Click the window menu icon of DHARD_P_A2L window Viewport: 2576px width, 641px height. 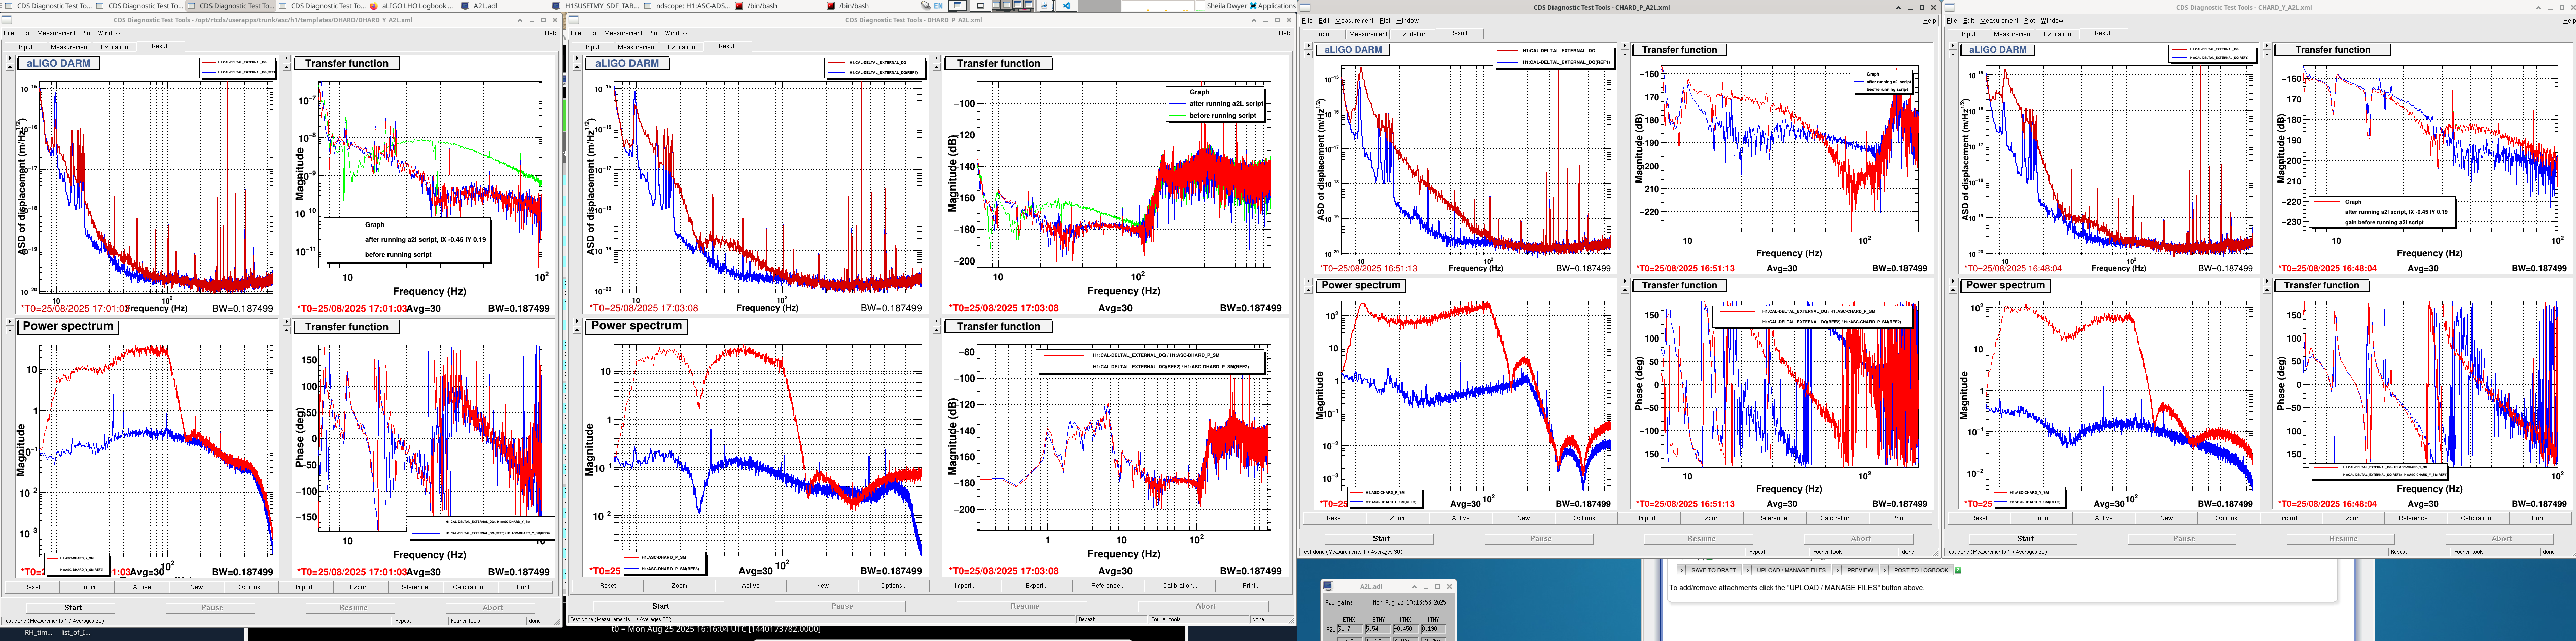[x=575, y=20]
